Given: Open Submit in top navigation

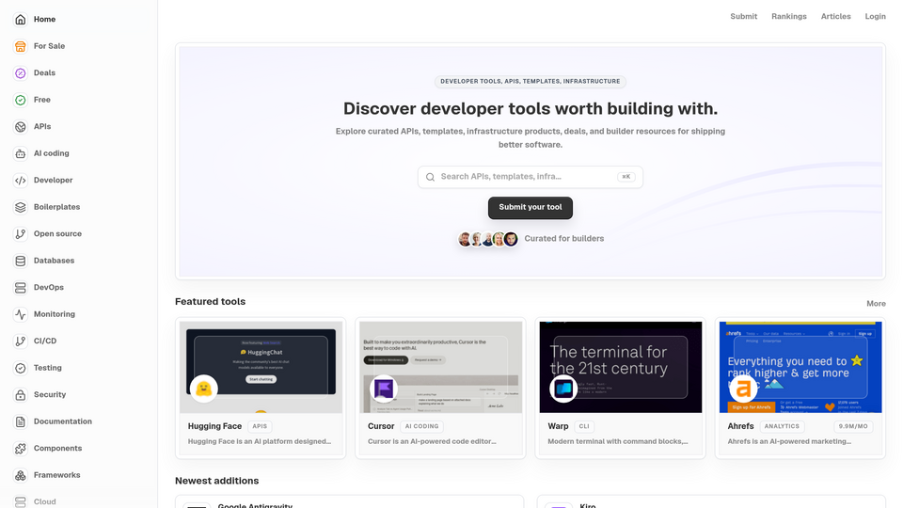Looking at the screenshot, I should [x=743, y=16].
